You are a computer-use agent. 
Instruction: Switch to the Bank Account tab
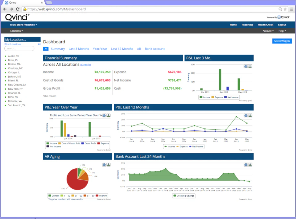pos(154,49)
